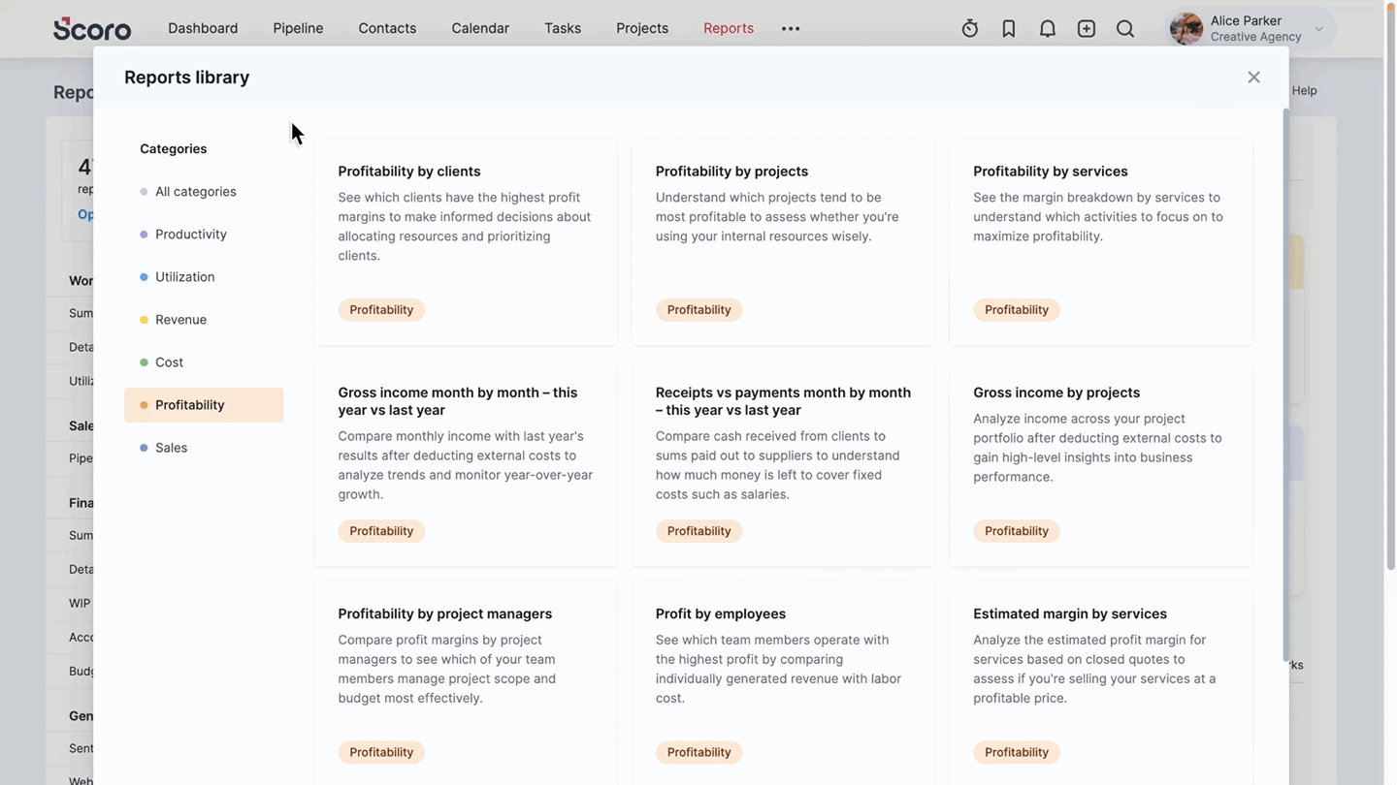Click Profitability tag on Profitability by clients card

[381, 310]
